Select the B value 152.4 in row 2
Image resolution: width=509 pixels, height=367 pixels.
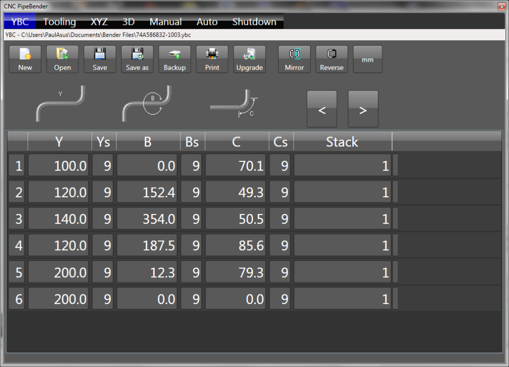(x=148, y=192)
